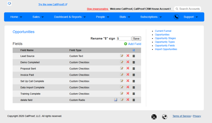
Task: Open Opportunity Stages in sidebar
Action: [x=165, y=38]
